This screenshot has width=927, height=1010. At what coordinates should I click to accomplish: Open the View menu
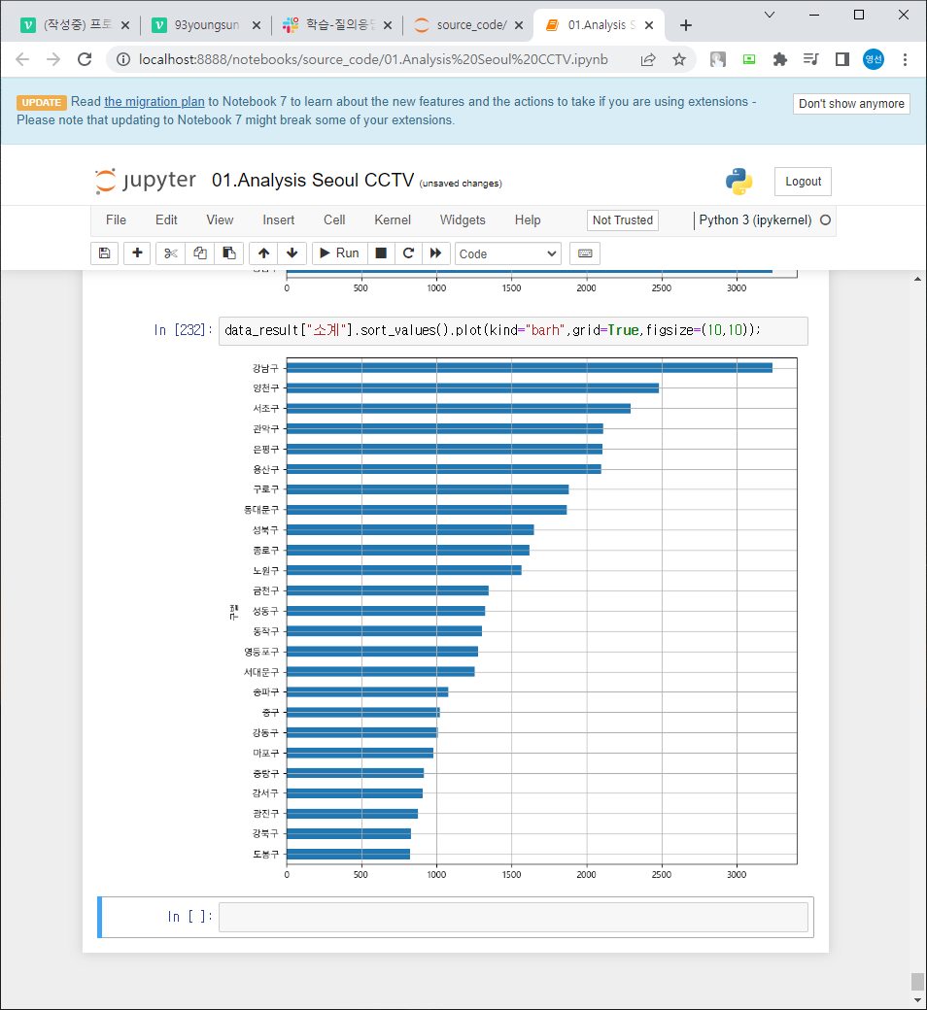click(220, 220)
